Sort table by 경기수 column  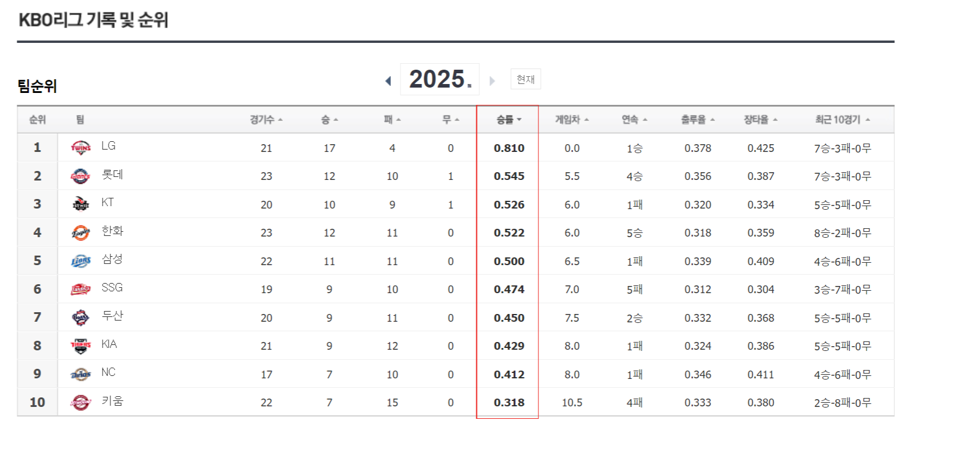pos(266,120)
